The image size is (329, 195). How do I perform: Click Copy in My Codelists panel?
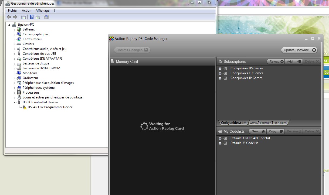(x=276, y=131)
